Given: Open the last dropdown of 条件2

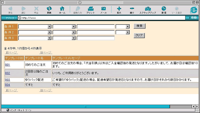Looking at the screenshot, I should pos(123,32).
